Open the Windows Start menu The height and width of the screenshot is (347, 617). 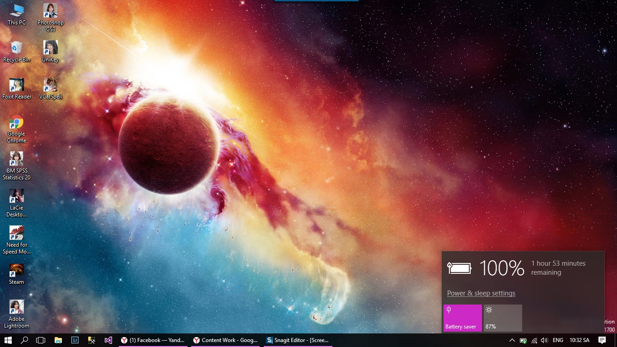8,340
